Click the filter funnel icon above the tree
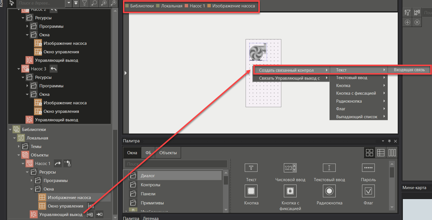The height and width of the screenshot is (220, 432). [84, 3]
